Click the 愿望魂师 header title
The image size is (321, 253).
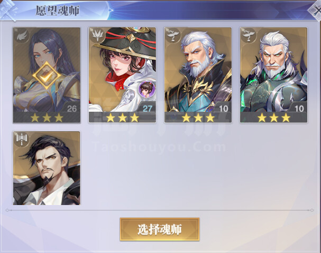pyautogui.click(x=58, y=11)
